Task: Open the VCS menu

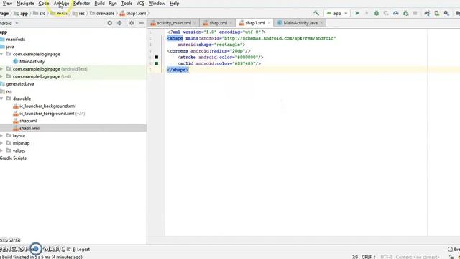Action: click(140, 4)
